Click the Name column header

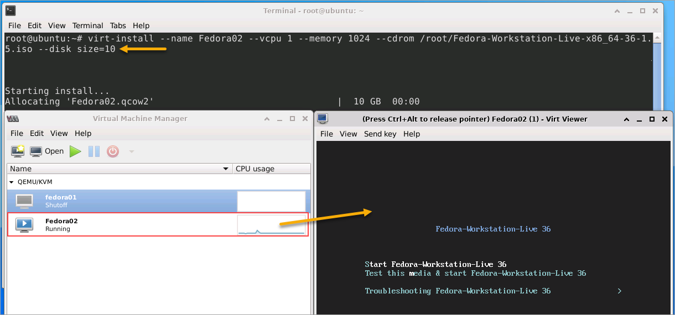(x=120, y=169)
